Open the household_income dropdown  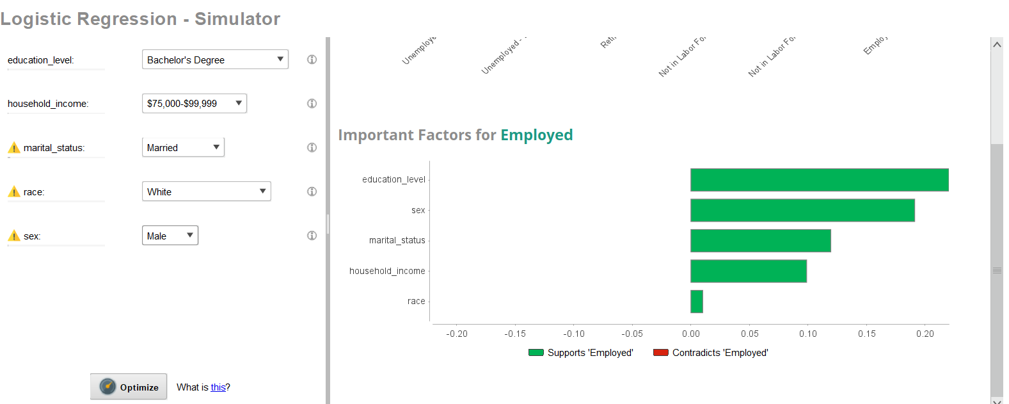(195, 103)
